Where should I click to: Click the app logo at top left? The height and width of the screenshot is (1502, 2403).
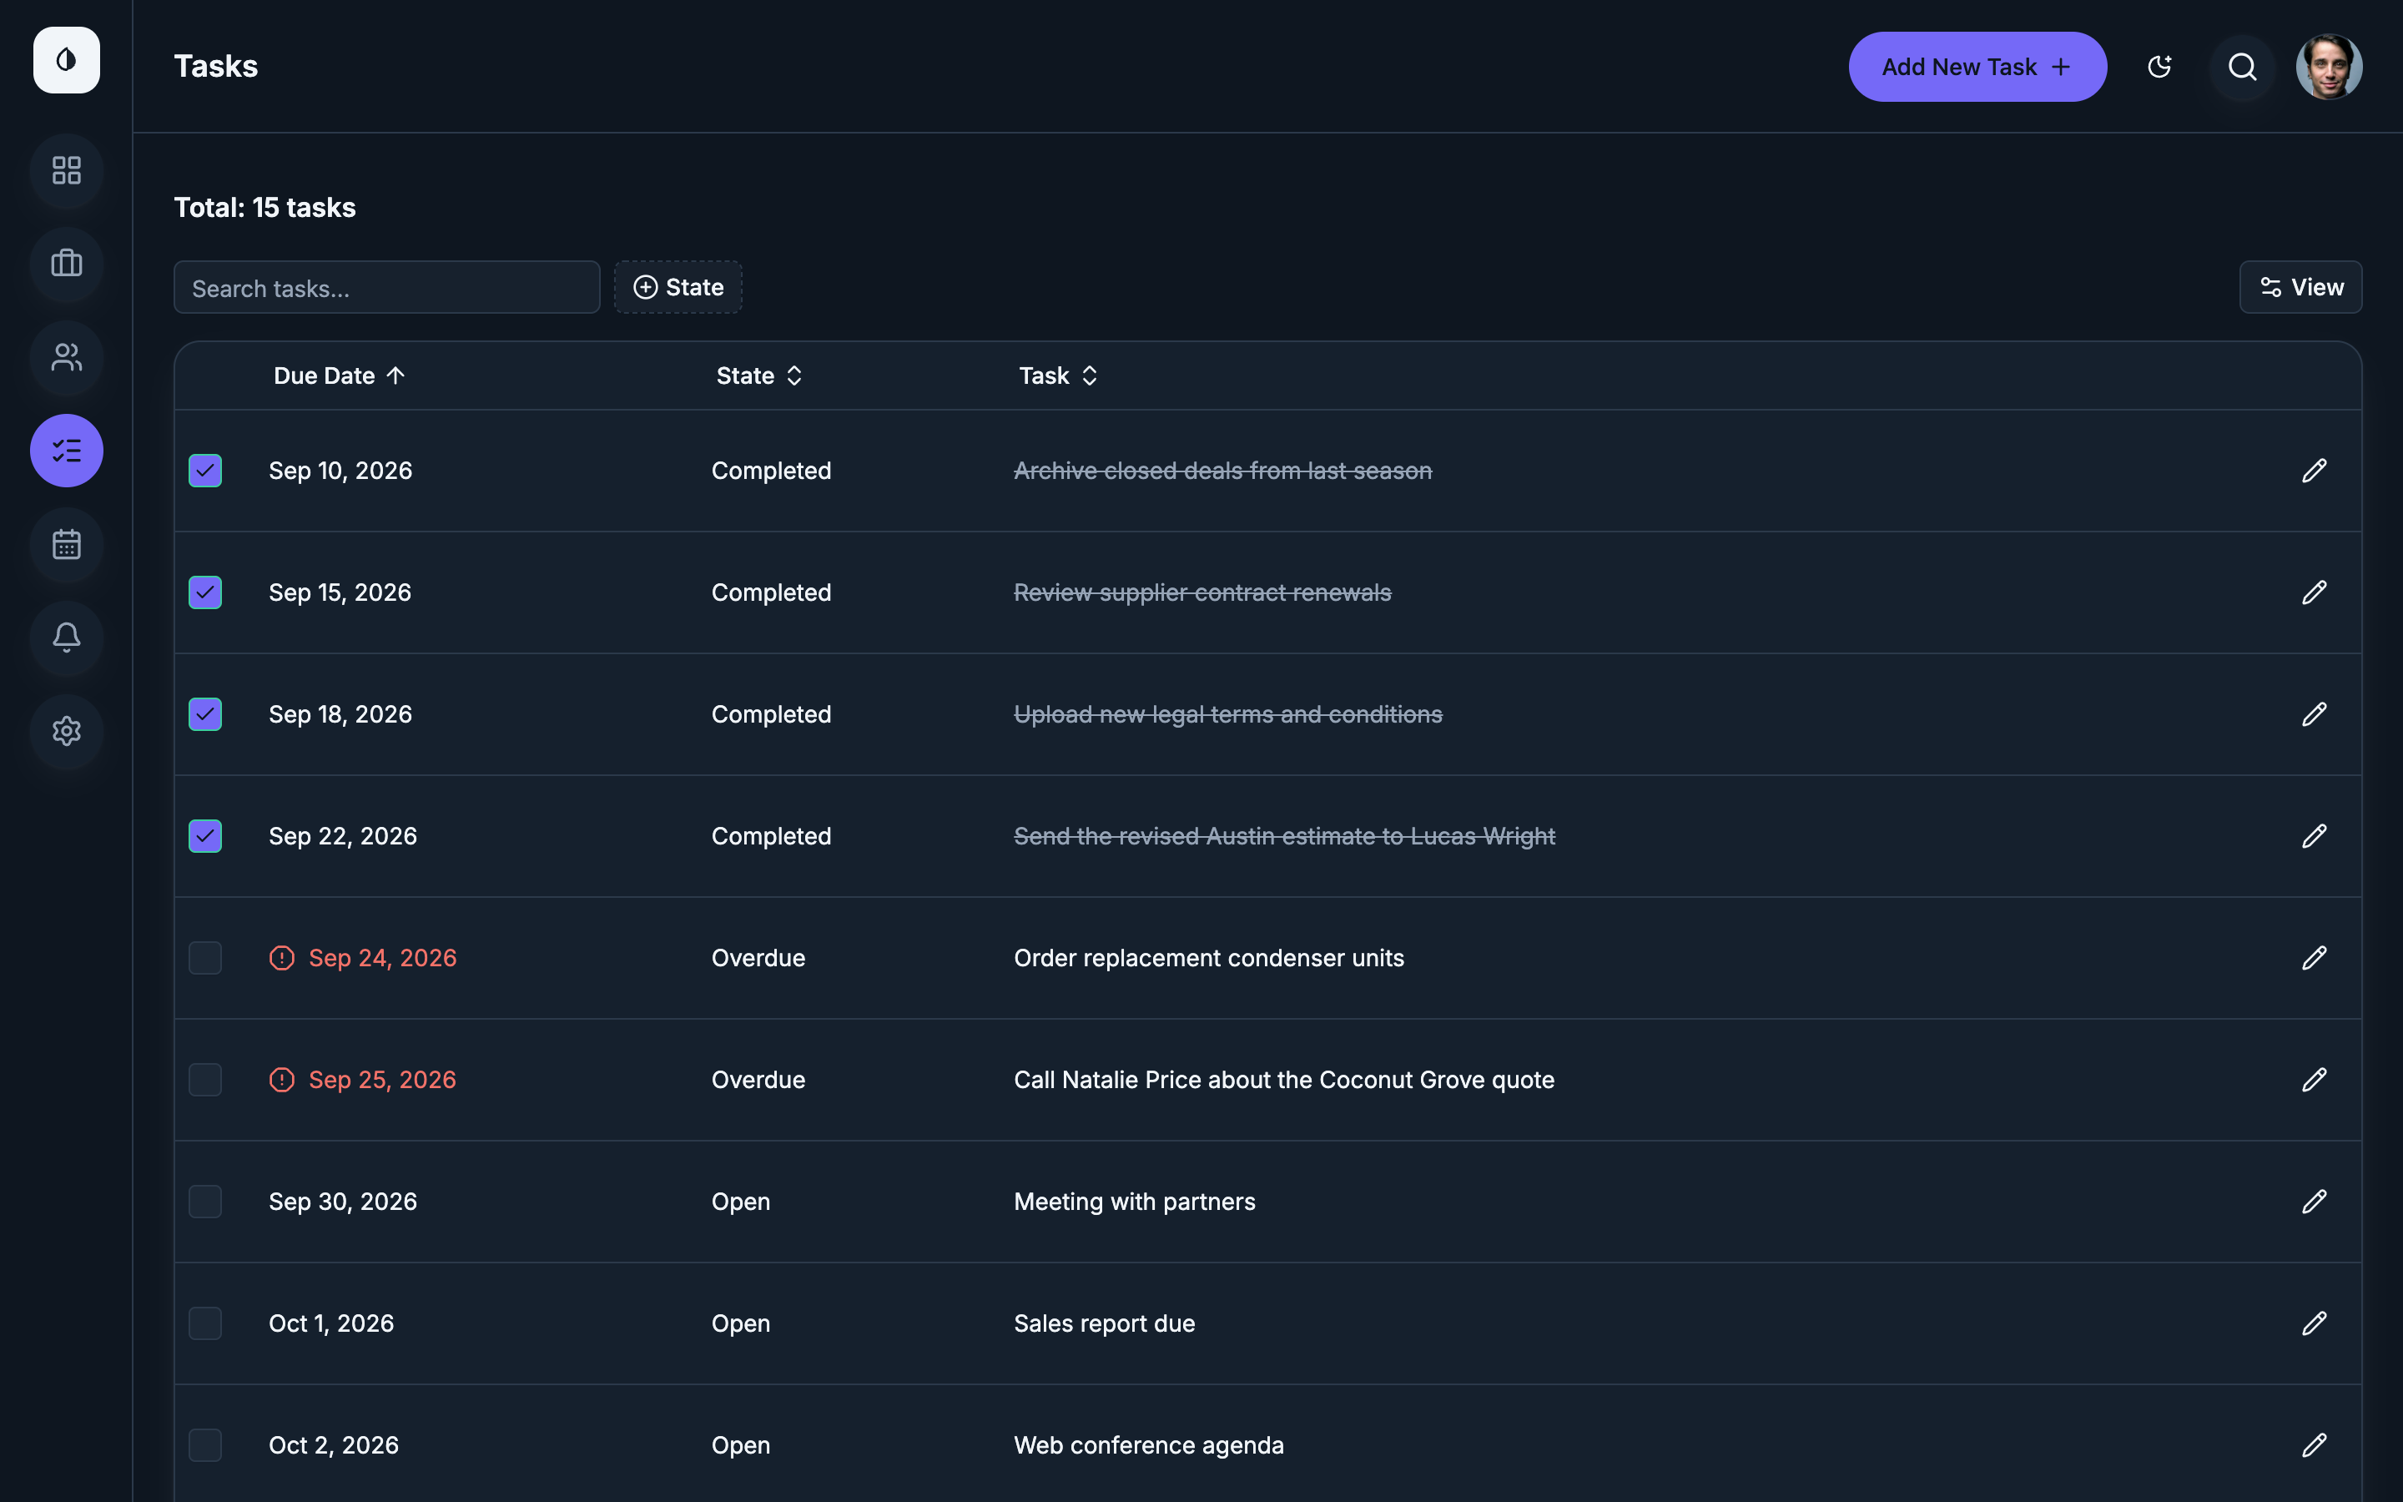coord(67,61)
